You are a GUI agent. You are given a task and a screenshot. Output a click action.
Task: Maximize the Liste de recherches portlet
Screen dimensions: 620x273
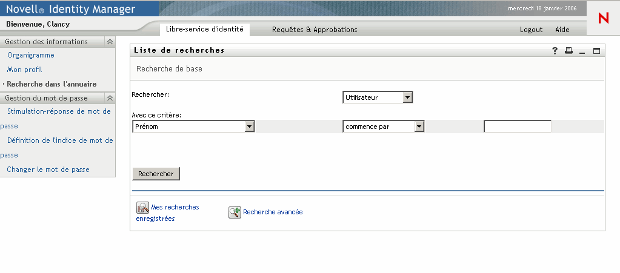click(x=597, y=51)
